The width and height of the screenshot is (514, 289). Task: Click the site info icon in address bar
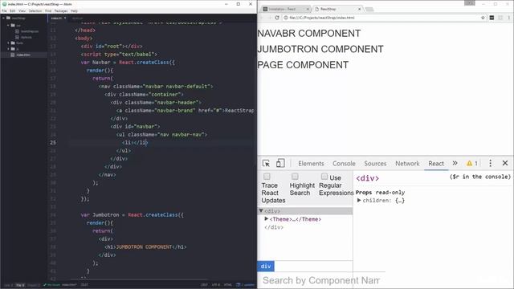click(x=286, y=18)
